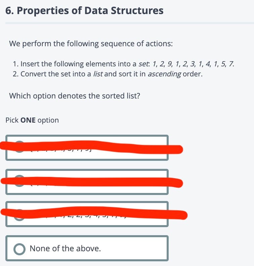254x266 pixels.
Task: Click the red scribble over the first option
Action: (91, 147)
